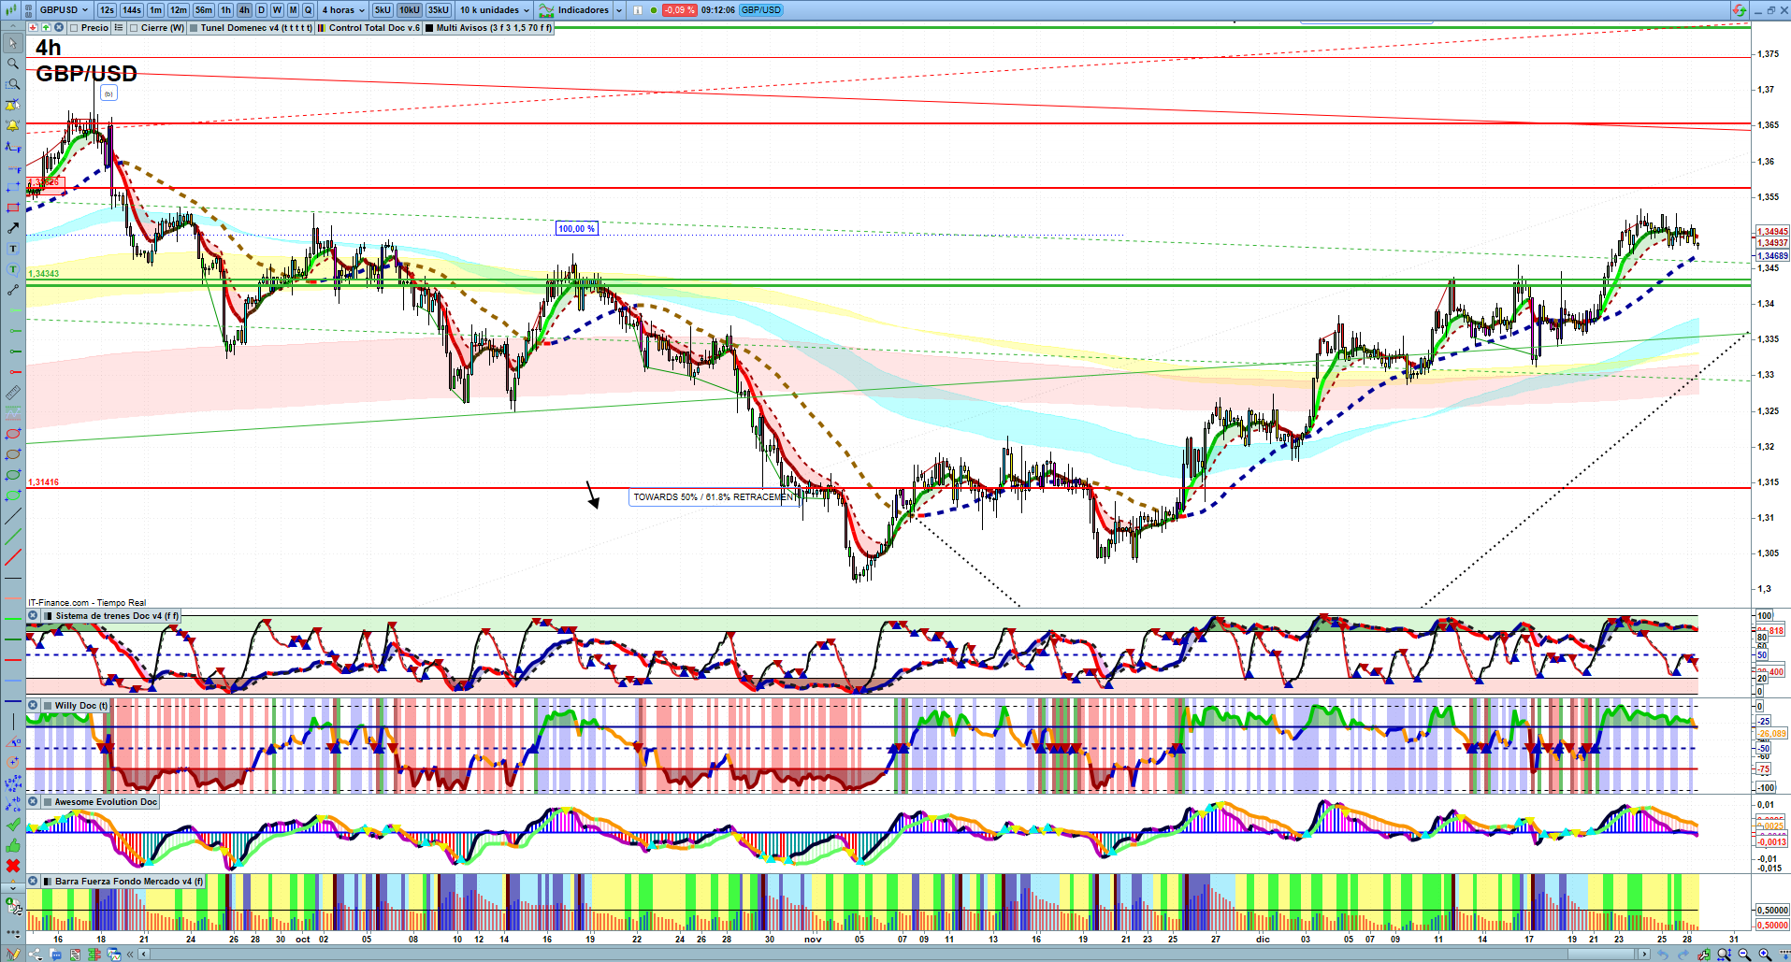Switch to the daily D timeframe

click(261, 10)
